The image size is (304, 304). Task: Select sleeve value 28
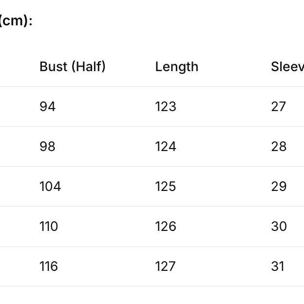279,147
